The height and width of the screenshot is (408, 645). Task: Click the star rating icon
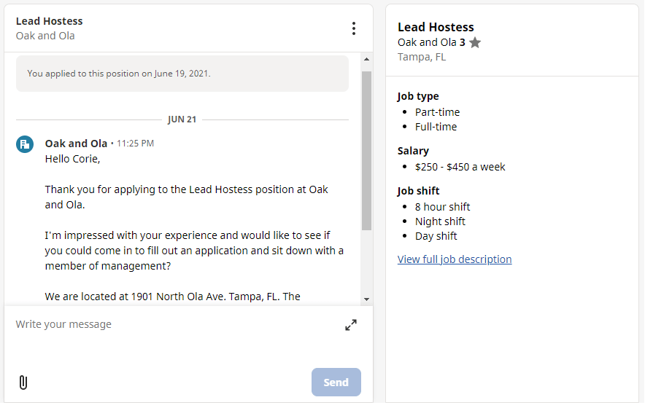[475, 43]
